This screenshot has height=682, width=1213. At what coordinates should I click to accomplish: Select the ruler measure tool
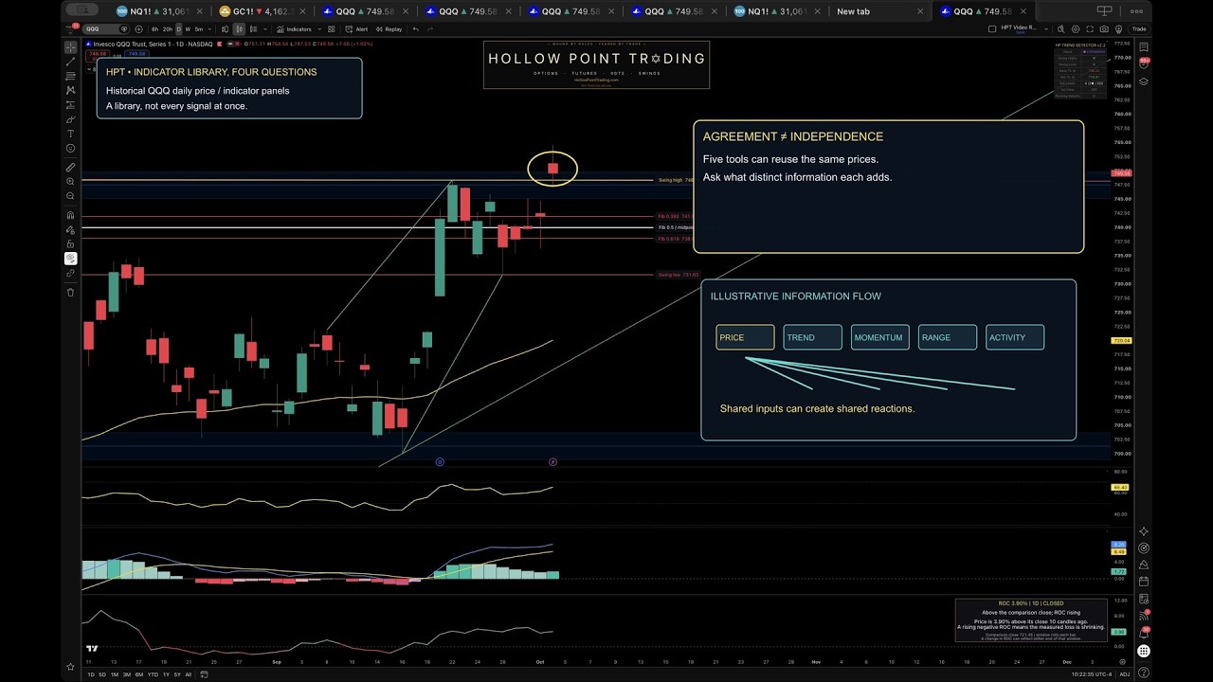70,167
